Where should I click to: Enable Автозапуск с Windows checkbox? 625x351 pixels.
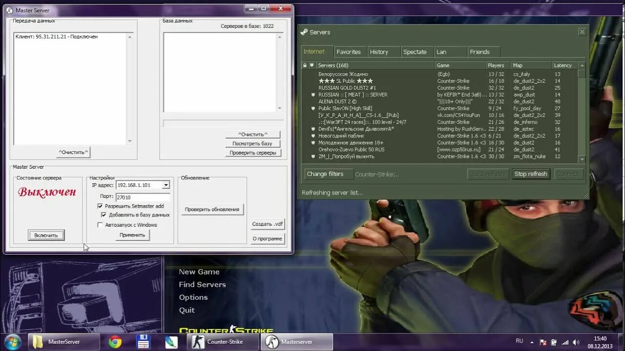[101, 225]
